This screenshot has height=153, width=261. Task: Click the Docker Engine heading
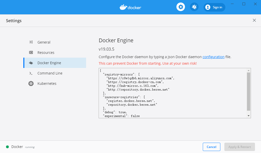pos(116,40)
